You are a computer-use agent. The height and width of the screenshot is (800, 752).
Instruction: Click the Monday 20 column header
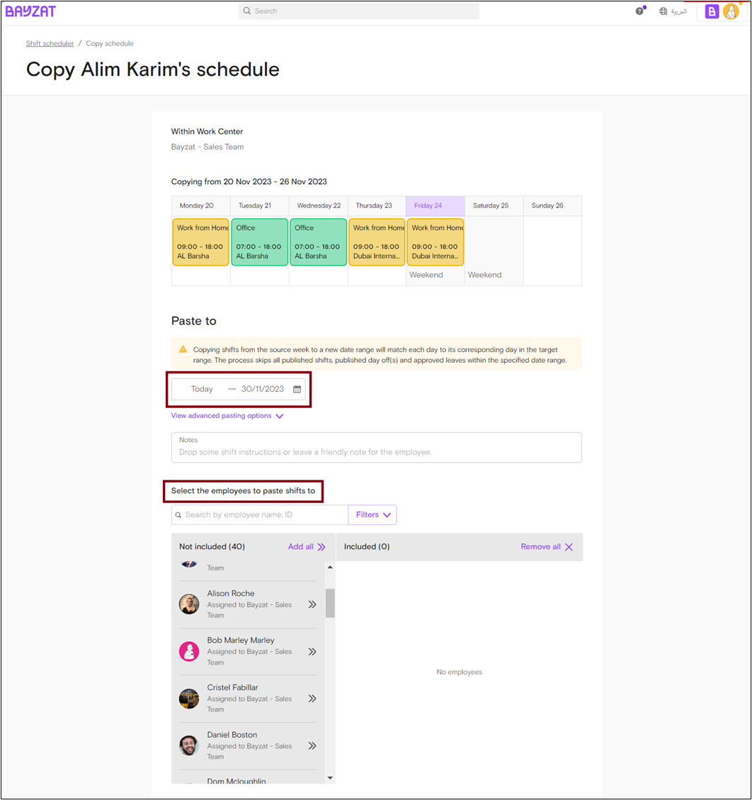point(201,205)
